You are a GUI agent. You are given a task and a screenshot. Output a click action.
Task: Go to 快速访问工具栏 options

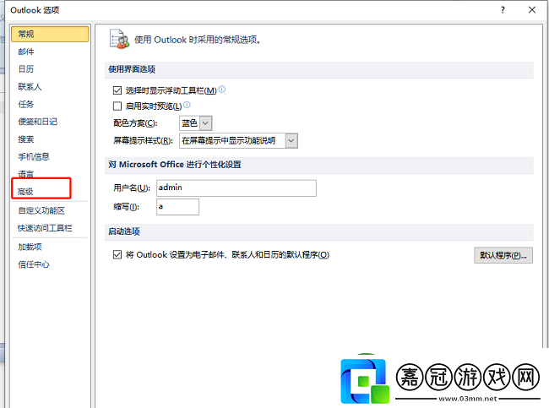point(45,228)
